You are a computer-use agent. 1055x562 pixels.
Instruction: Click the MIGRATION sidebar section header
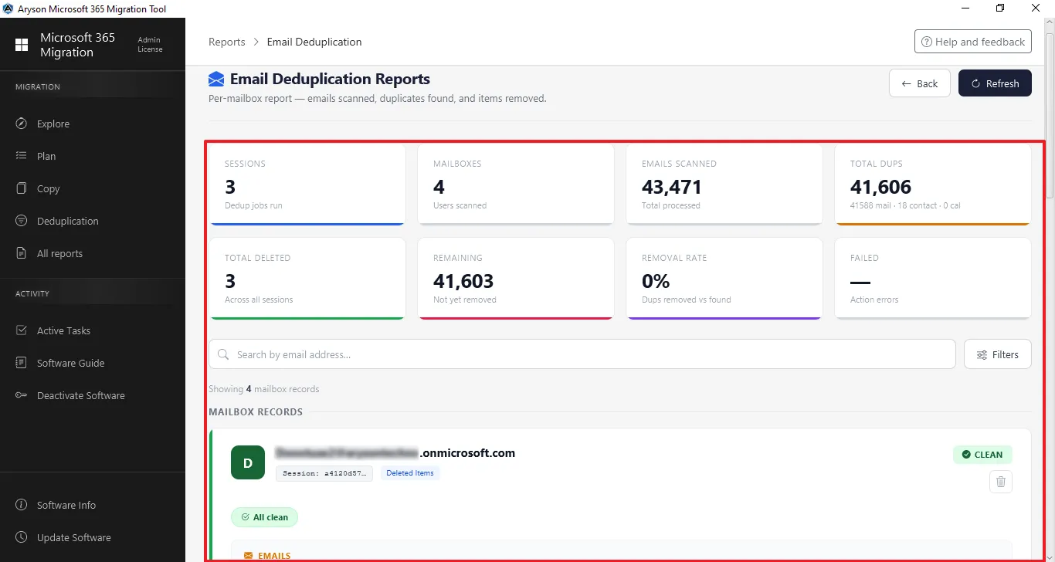pyautogui.click(x=38, y=86)
